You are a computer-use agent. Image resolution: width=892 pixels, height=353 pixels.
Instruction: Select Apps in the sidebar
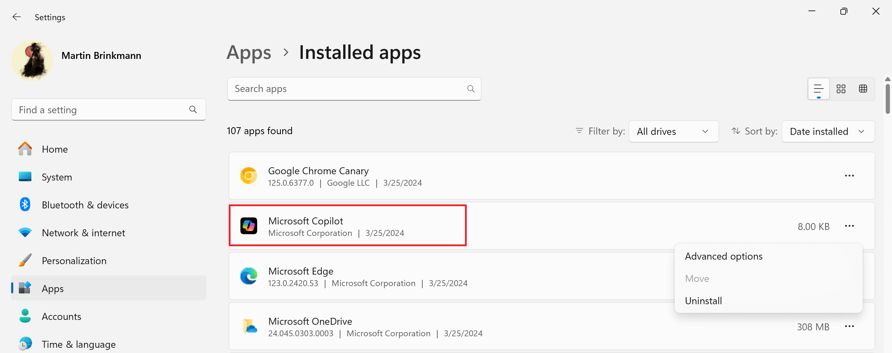coord(109,289)
